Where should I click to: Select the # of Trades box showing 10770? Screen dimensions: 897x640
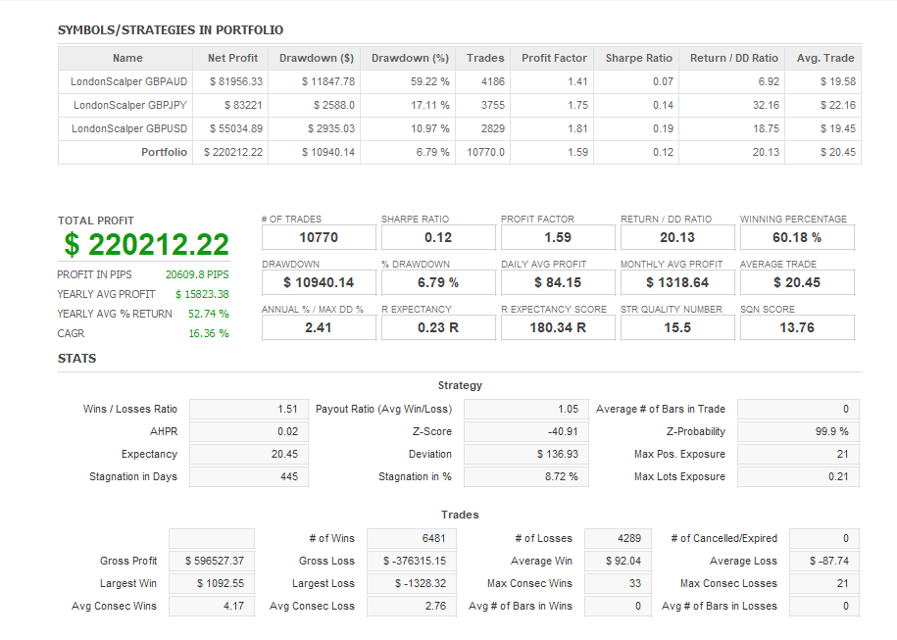click(x=319, y=237)
